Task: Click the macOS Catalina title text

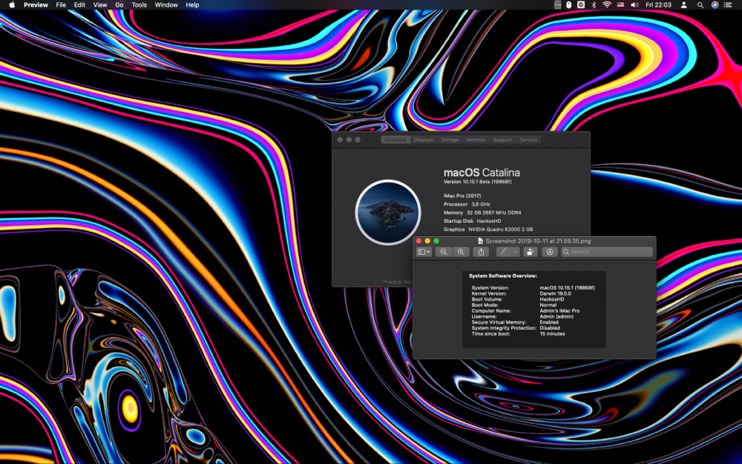Action: click(482, 173)
